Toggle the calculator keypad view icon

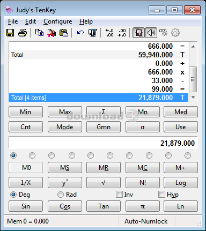(138, 33)
